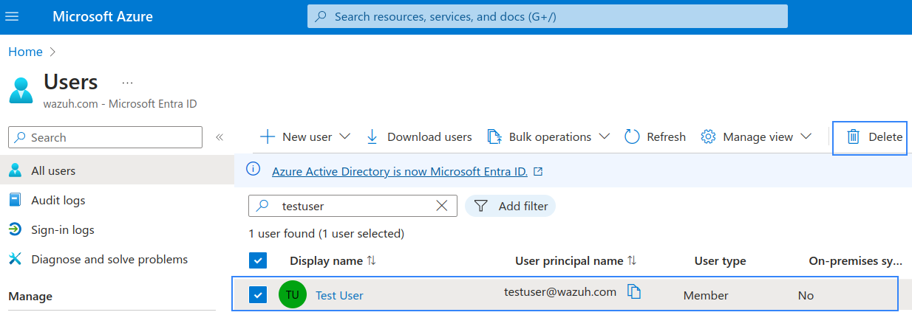Clear the testuser search text
Image resolution: width=912 pixels, height=315 pixels.
(442, 206)
